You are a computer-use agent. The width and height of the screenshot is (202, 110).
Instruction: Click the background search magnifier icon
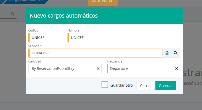coord(13,14)
